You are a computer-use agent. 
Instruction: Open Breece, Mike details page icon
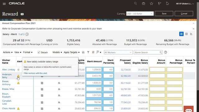(42, 89)
